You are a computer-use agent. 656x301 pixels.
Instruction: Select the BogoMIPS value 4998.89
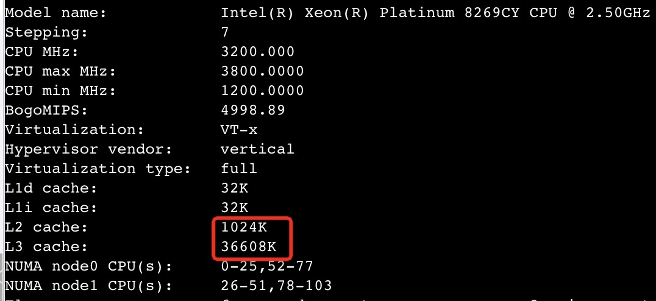pyautogui.click(x=253, y=110)
